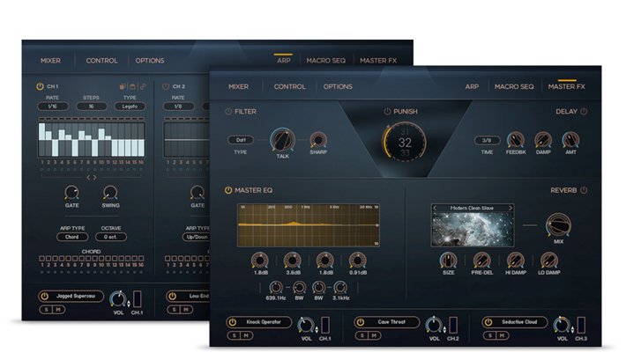Click the Seductive Cloud preset button
Image resolution: width=626 pixels, height=360 pixels.
520,323
